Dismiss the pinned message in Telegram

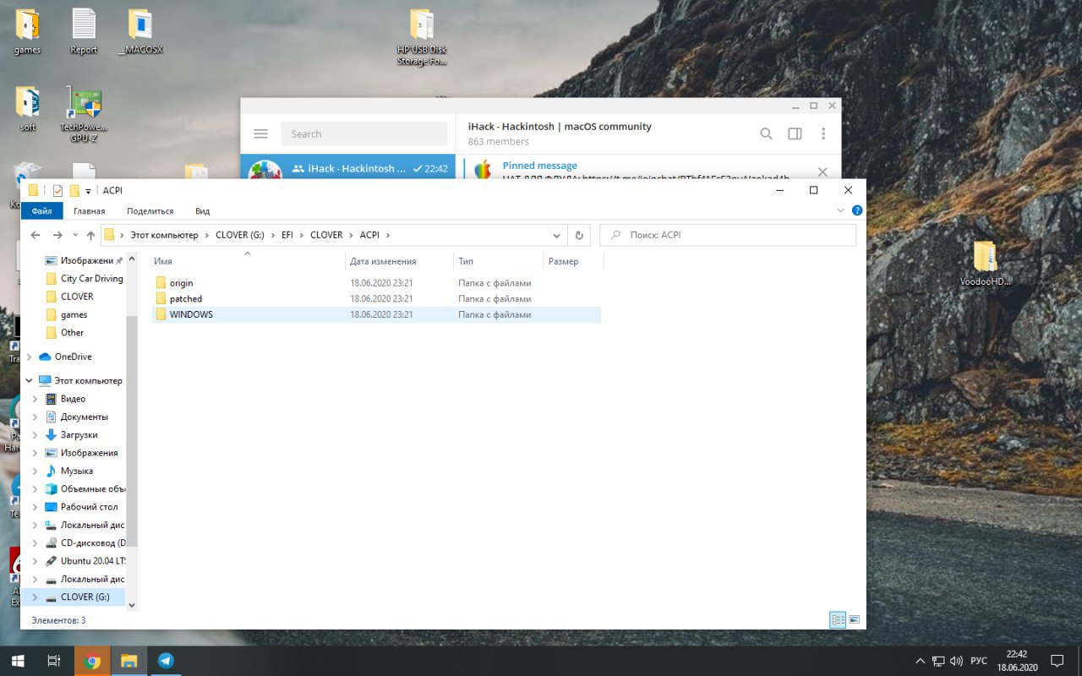822,172
